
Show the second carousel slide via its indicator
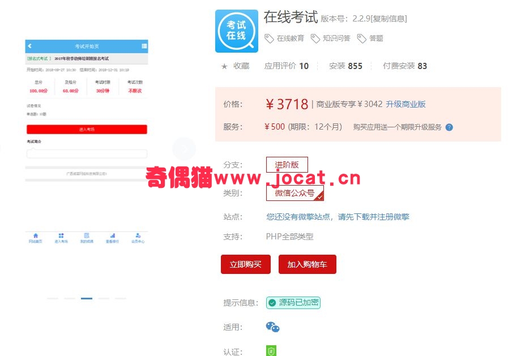pos(70,298)
